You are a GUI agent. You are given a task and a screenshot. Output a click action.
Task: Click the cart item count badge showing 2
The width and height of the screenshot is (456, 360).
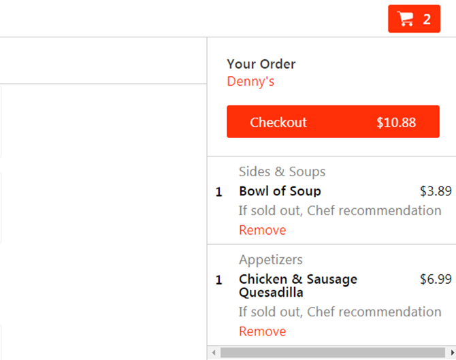click(x=427, y=20)
